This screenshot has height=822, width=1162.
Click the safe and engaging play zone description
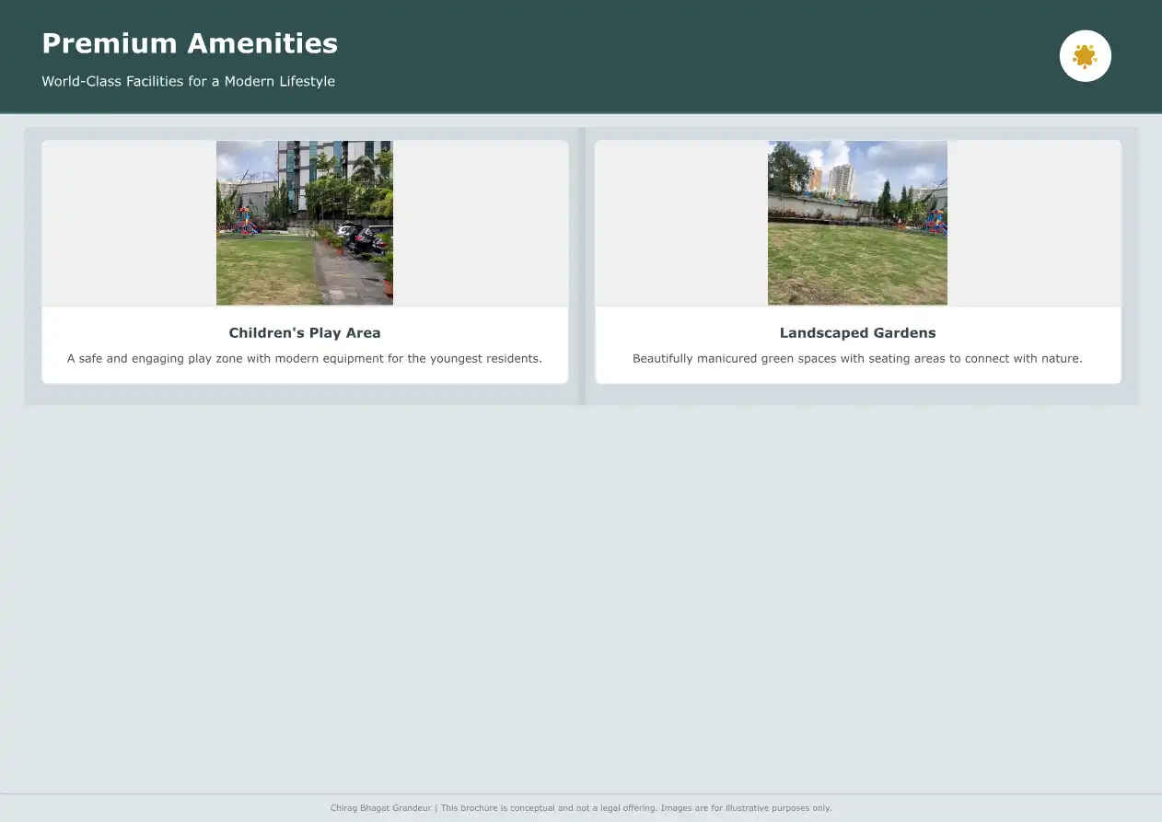point(305,359)
